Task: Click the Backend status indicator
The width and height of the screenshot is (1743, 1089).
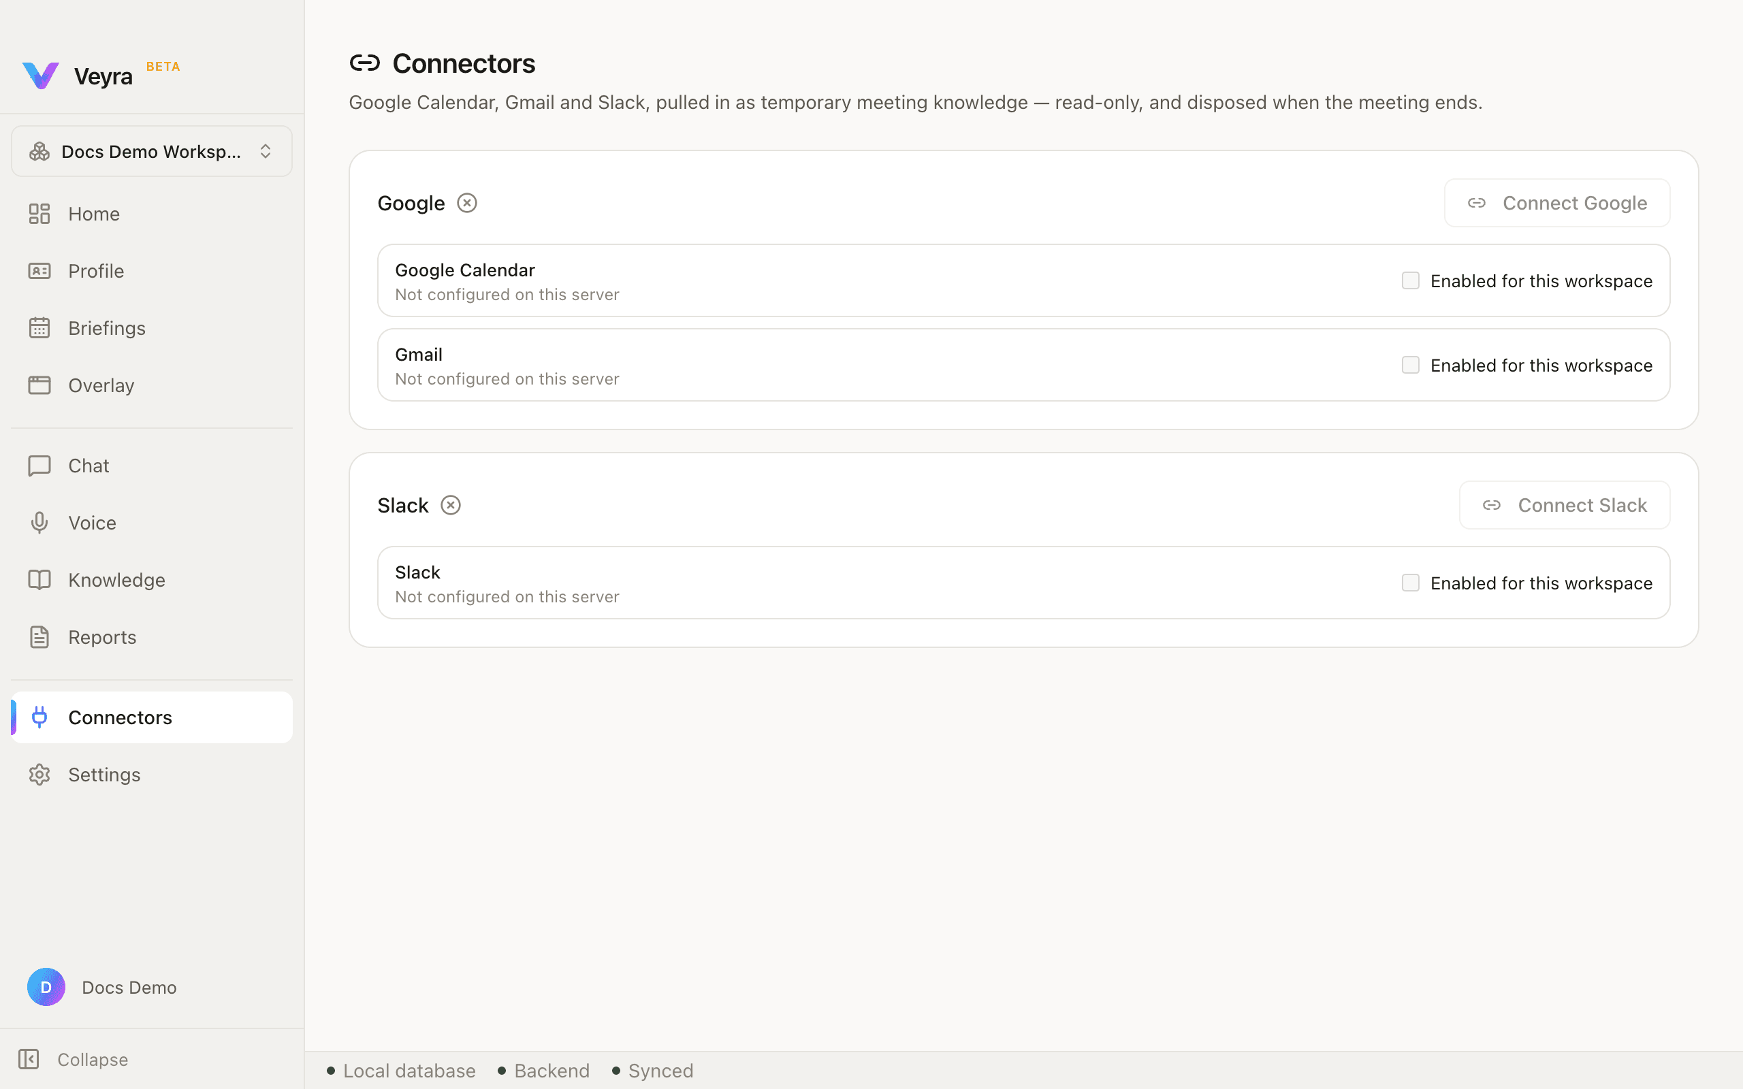Action: click(x=544, y=1071)
